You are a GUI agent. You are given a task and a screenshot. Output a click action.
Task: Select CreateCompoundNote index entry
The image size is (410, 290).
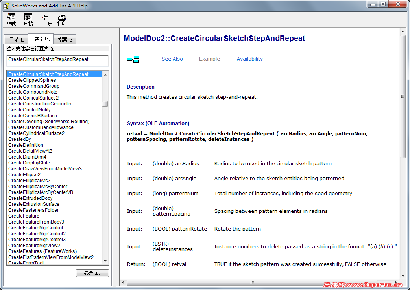point(33,92)
